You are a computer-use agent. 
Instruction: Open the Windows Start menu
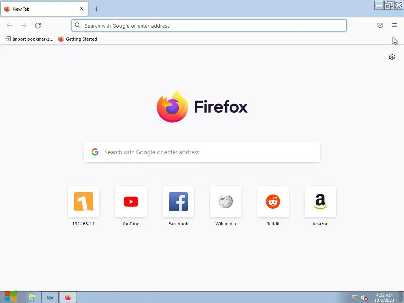coord(11,297)
